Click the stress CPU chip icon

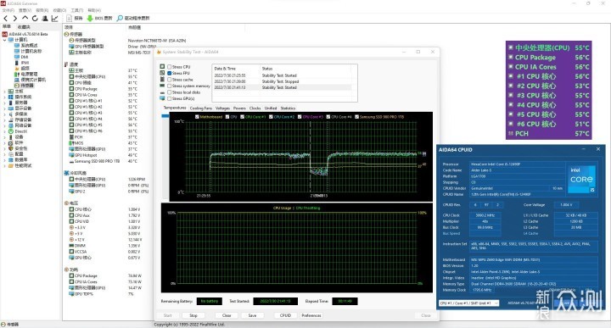tap(162, 67)
